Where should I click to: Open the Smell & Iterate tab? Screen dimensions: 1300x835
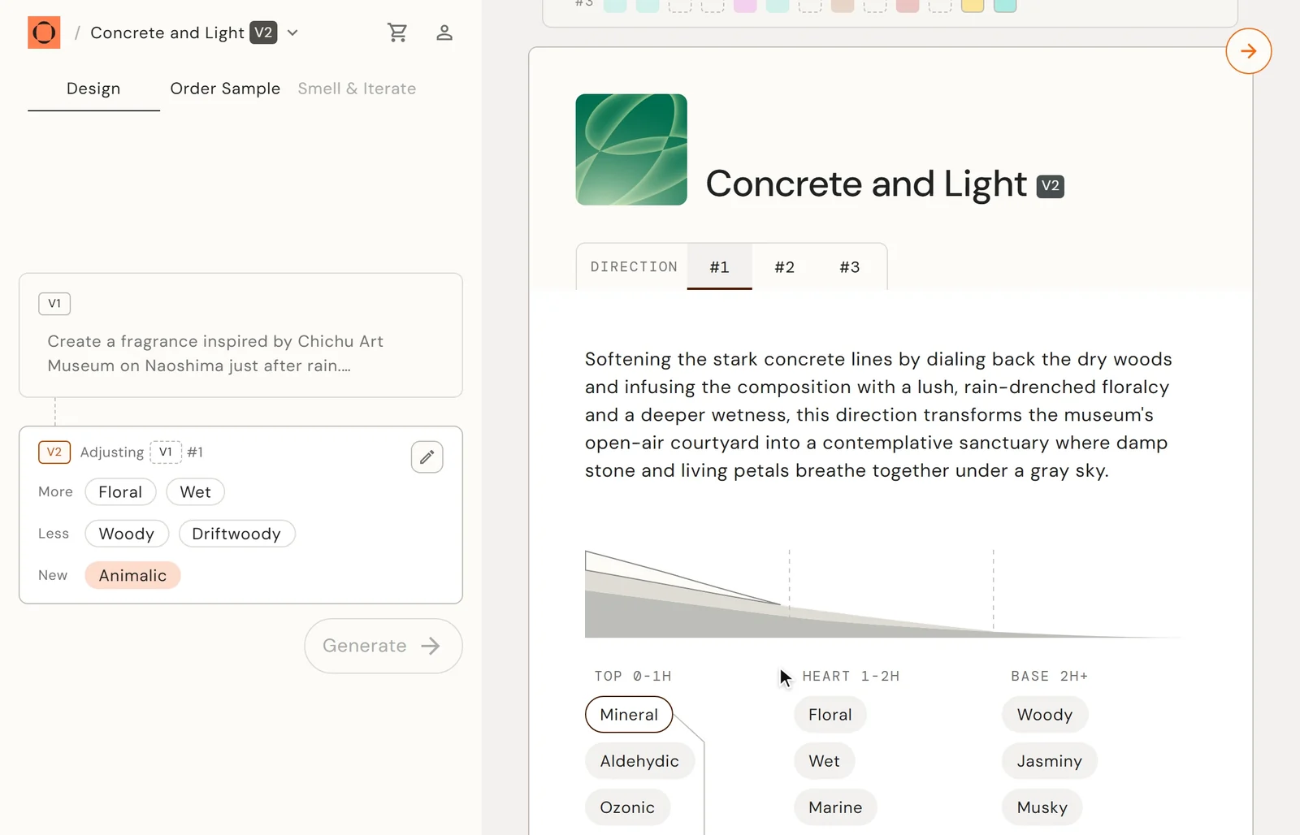[357, 89]
